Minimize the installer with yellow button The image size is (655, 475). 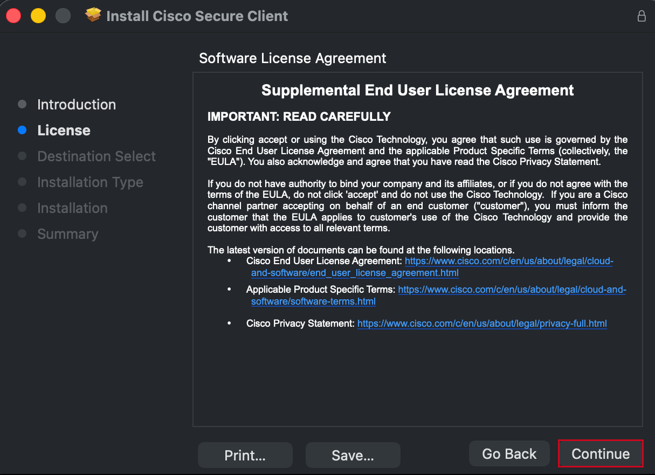(38, 16)
